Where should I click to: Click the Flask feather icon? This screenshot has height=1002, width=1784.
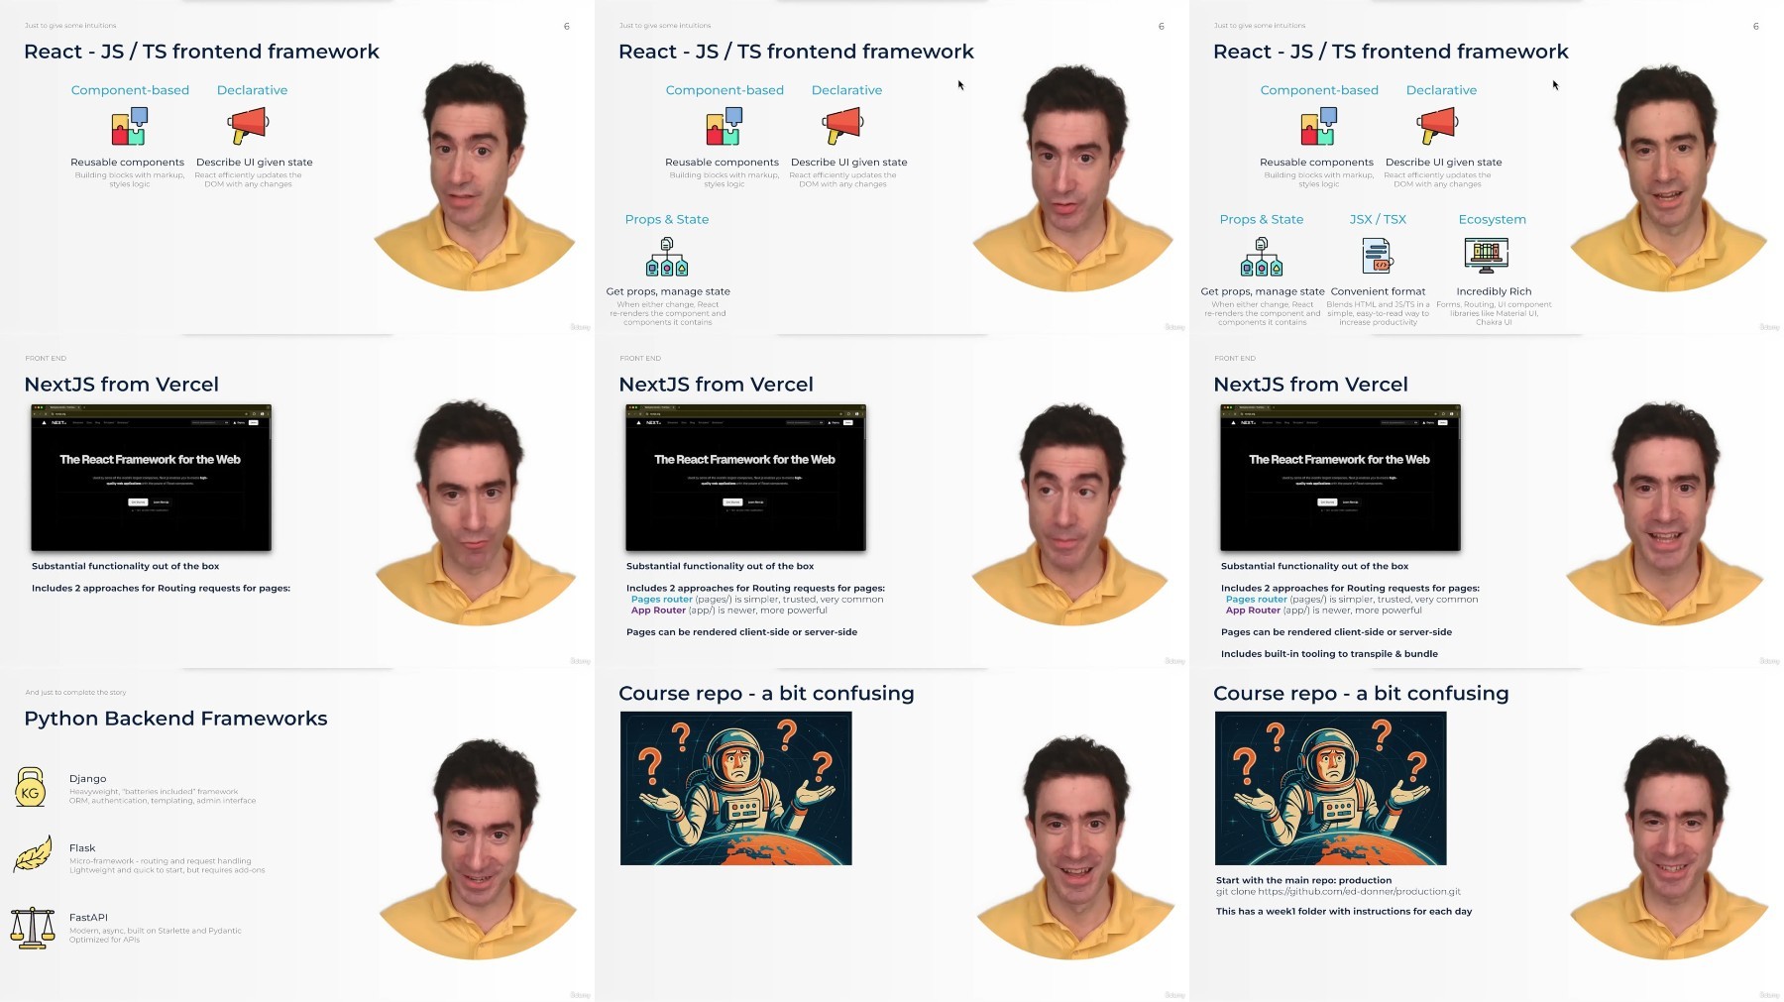point(33,854)
